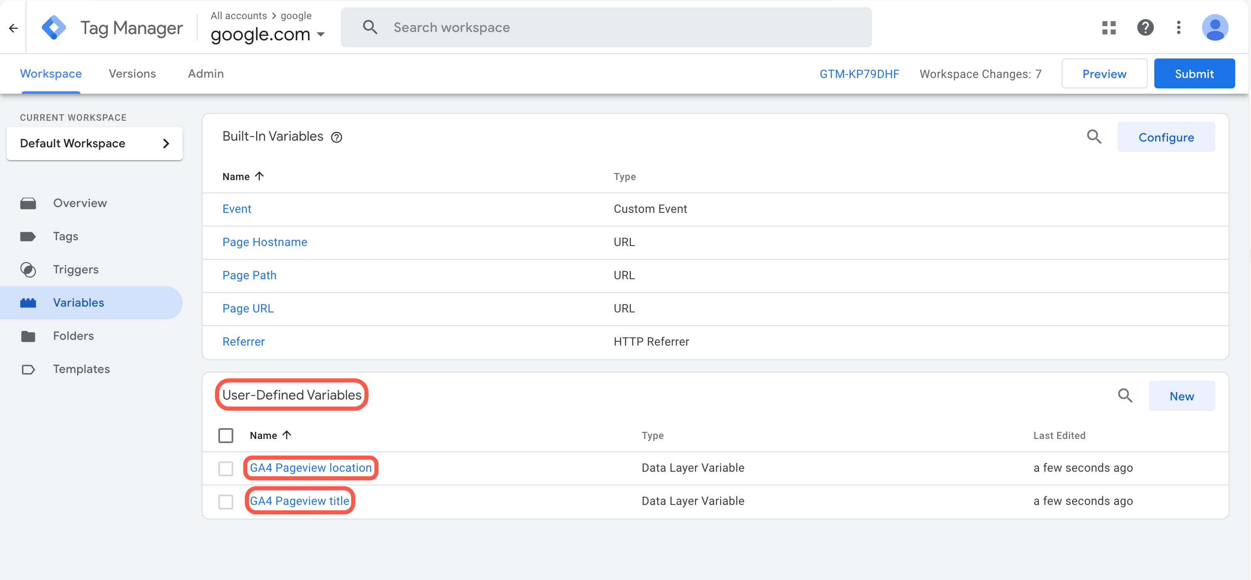Screen dimensions: 1251x580
Task: Click the Last Edited column header
Action: pos(1059,435)
